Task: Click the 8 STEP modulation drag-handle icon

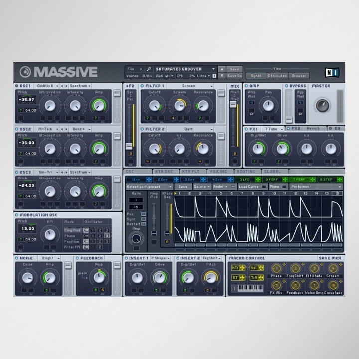Action: click(340, 179)
